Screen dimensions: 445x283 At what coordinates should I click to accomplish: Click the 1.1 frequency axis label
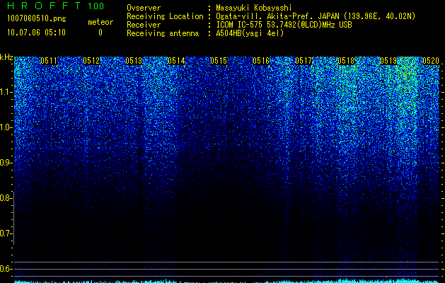(6, 92)
